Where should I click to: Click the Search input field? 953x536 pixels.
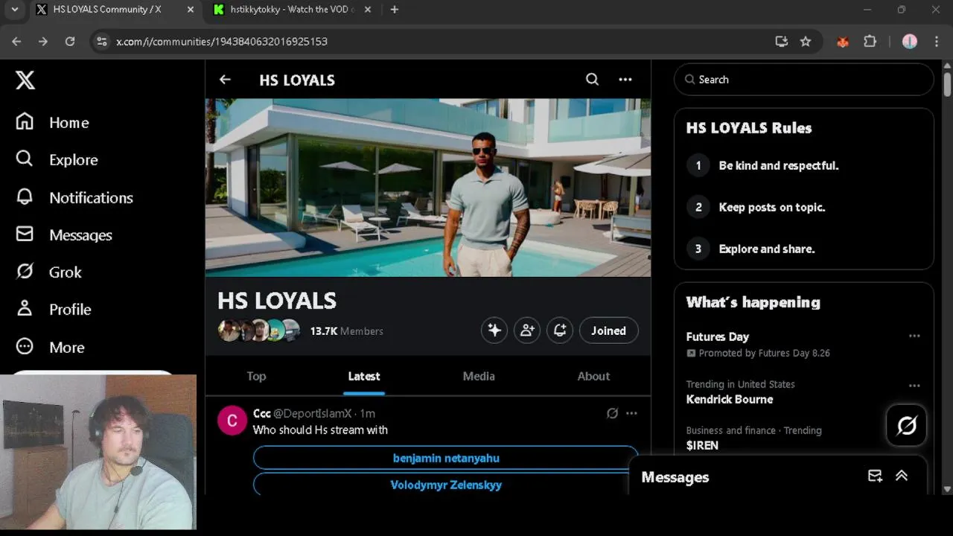tap(804, 80)
